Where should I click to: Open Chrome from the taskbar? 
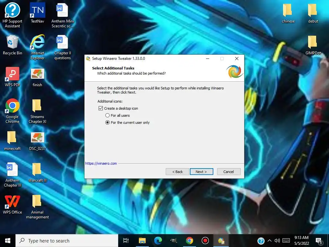point(190,241)
